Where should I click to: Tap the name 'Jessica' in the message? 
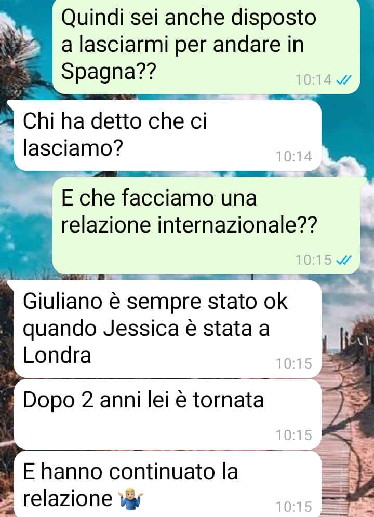(141, 329)
